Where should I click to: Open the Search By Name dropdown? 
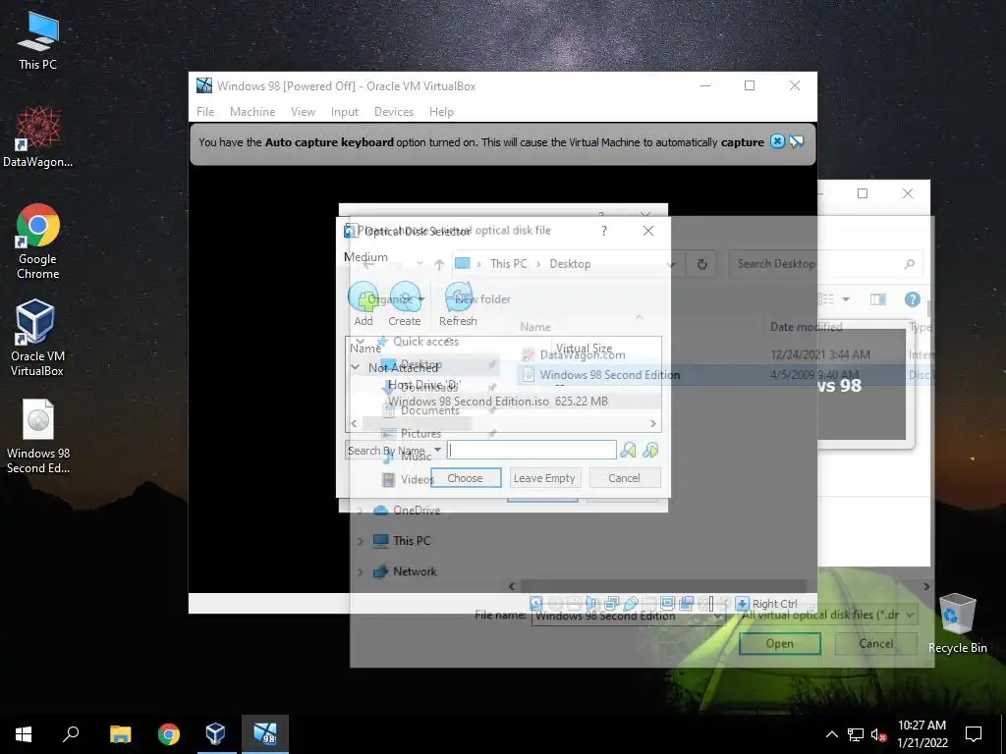pos(395,450)
